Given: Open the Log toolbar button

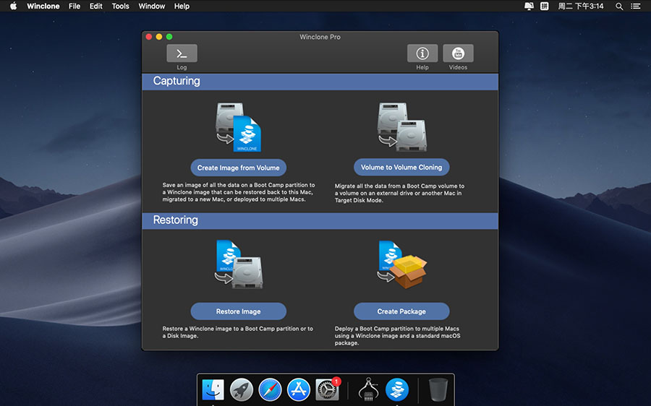Looking at the screenshot, I should (x=182, y=53).
